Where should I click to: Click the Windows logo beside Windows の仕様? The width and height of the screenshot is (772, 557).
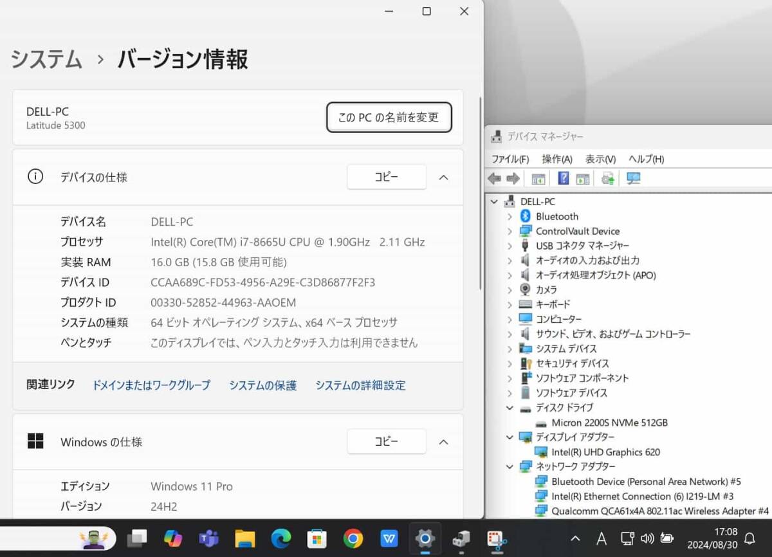35,441
